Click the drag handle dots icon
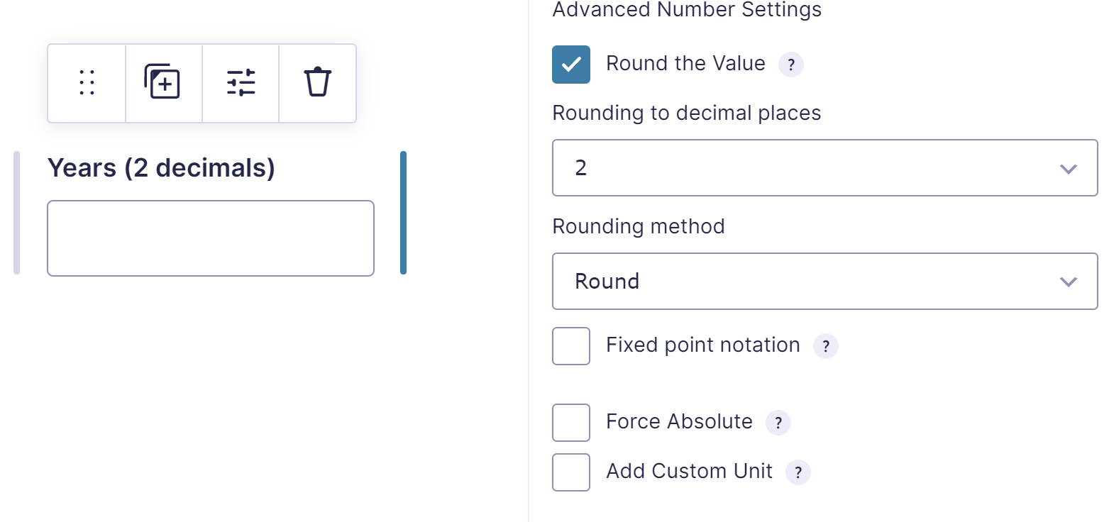This screenshot has height=522, width=1109. [87, 83]
